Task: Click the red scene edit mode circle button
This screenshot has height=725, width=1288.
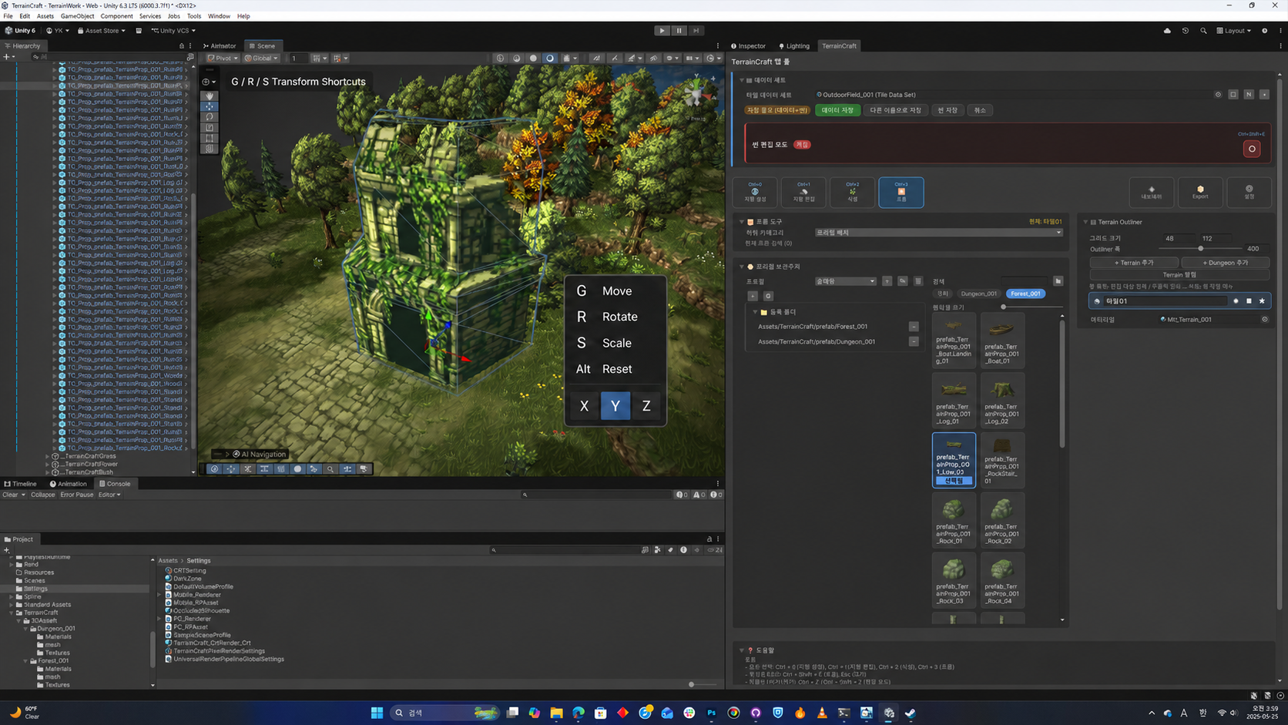Action: [x=1252, y=149]
